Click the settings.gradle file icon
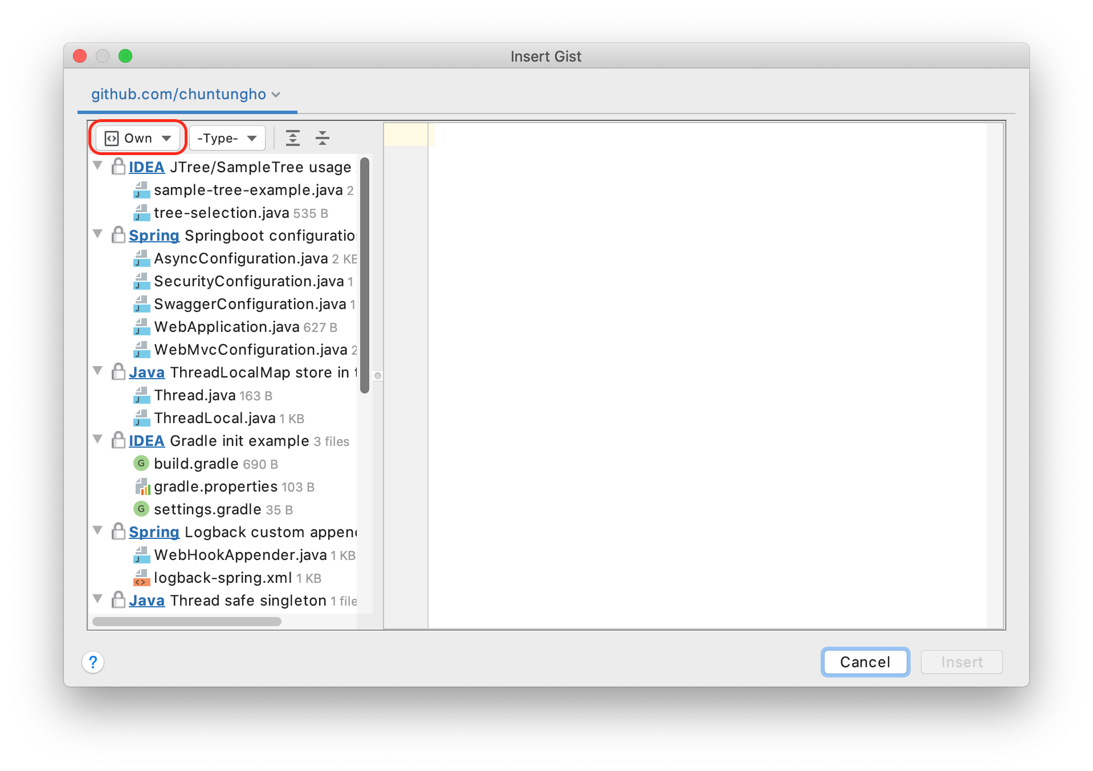 [x=141, y=509]
